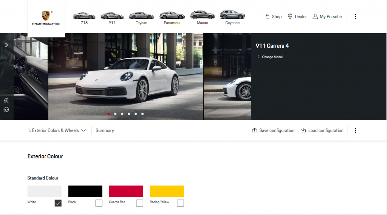Open the Summary tab
Screen dimensions: 387x215
[x=105, y=130]
